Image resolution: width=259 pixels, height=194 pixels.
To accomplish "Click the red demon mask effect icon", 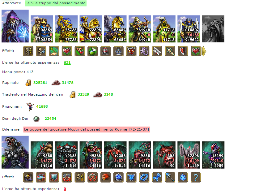I will point(131,51).
